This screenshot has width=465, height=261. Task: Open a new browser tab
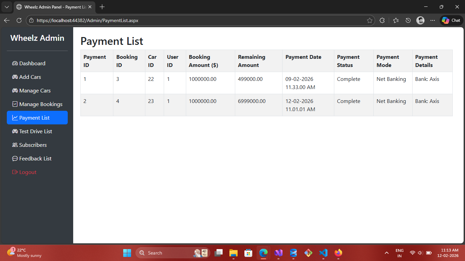pyautogui.click(x=102, y=7)
